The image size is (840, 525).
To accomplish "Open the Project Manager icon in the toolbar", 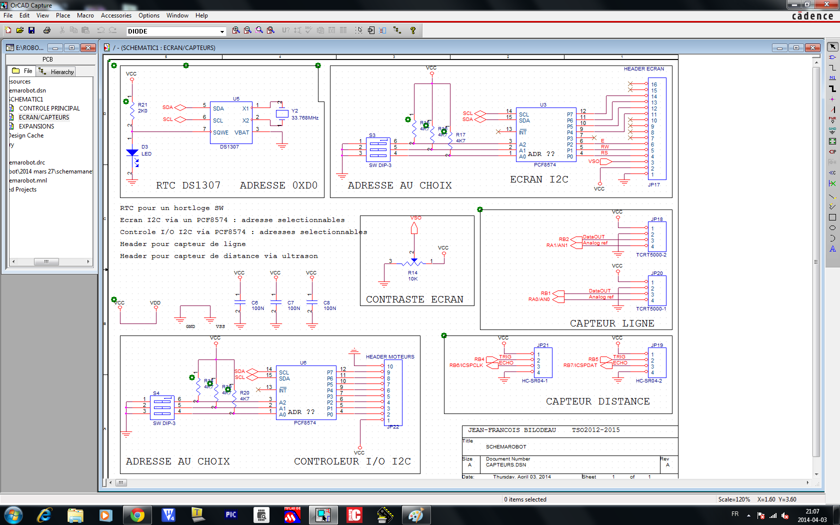I will pos(397,30).
